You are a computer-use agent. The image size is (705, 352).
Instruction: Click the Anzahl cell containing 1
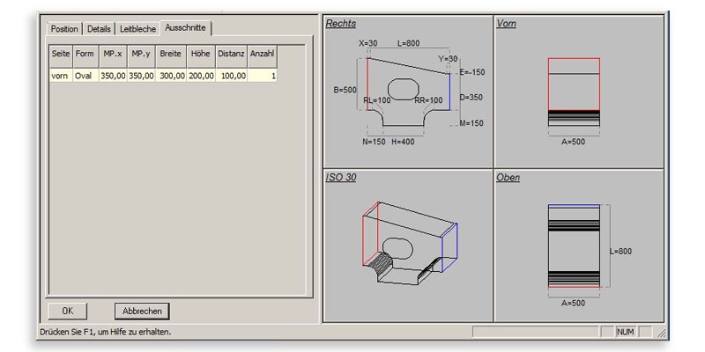263,76
